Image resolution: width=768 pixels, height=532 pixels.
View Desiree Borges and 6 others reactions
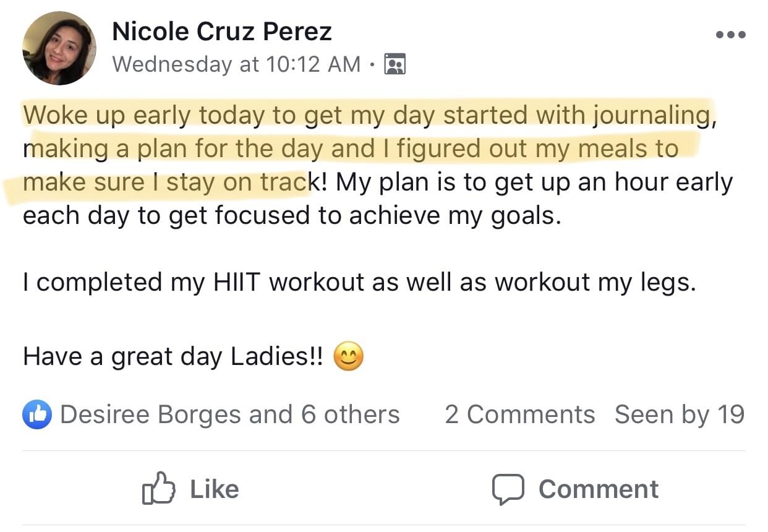tap(229, 414)
